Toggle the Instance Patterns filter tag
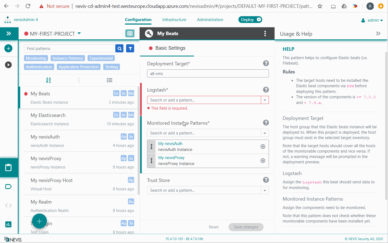Screen dimensions: 388x243 click(x=68, y=58)
